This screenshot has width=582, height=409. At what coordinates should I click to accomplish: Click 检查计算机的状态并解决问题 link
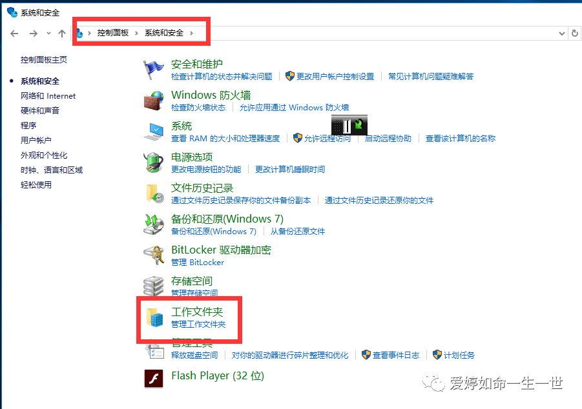pos(222,76)
